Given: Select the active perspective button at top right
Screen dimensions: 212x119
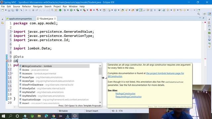Looking at the screenshot, I should point(210,14).
